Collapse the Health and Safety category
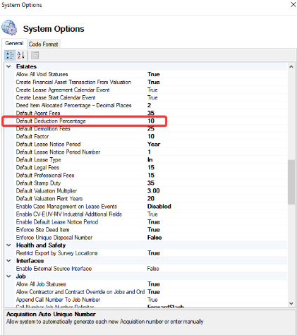Image resolution: width=297 pixels, height=335 pixels. [8, 245]
